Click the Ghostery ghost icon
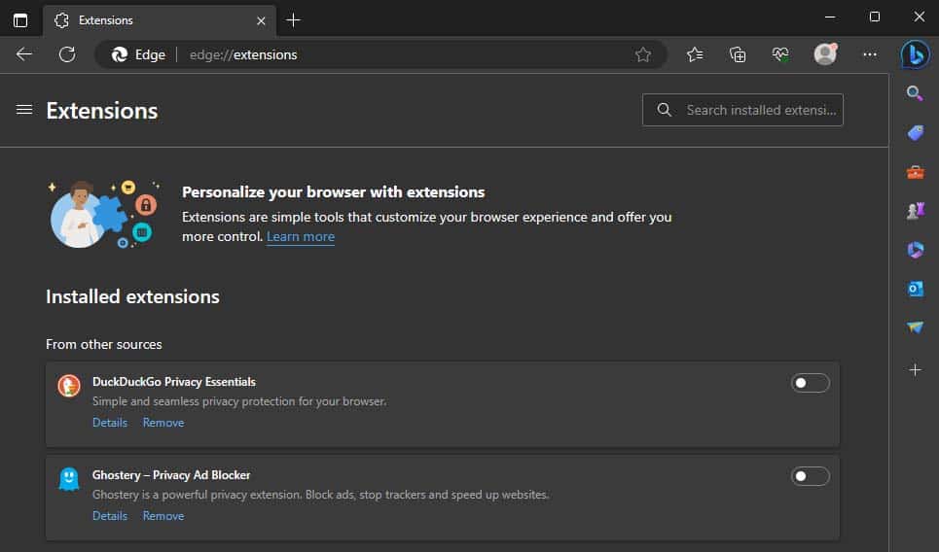This screenshot has height=552, width=939. [69, 479]
